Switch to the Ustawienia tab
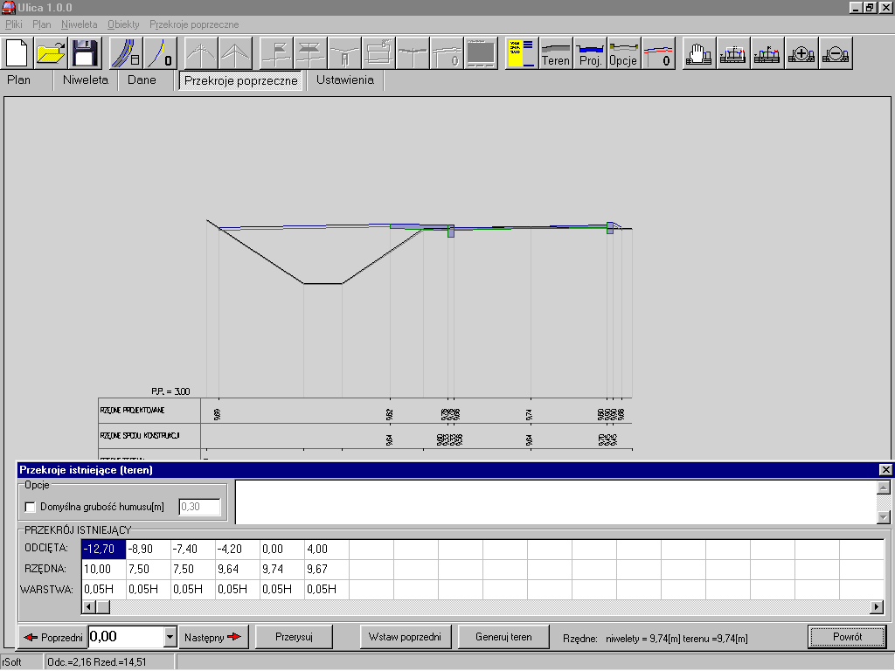Screen dimensions: 895x671 (345, 80)
